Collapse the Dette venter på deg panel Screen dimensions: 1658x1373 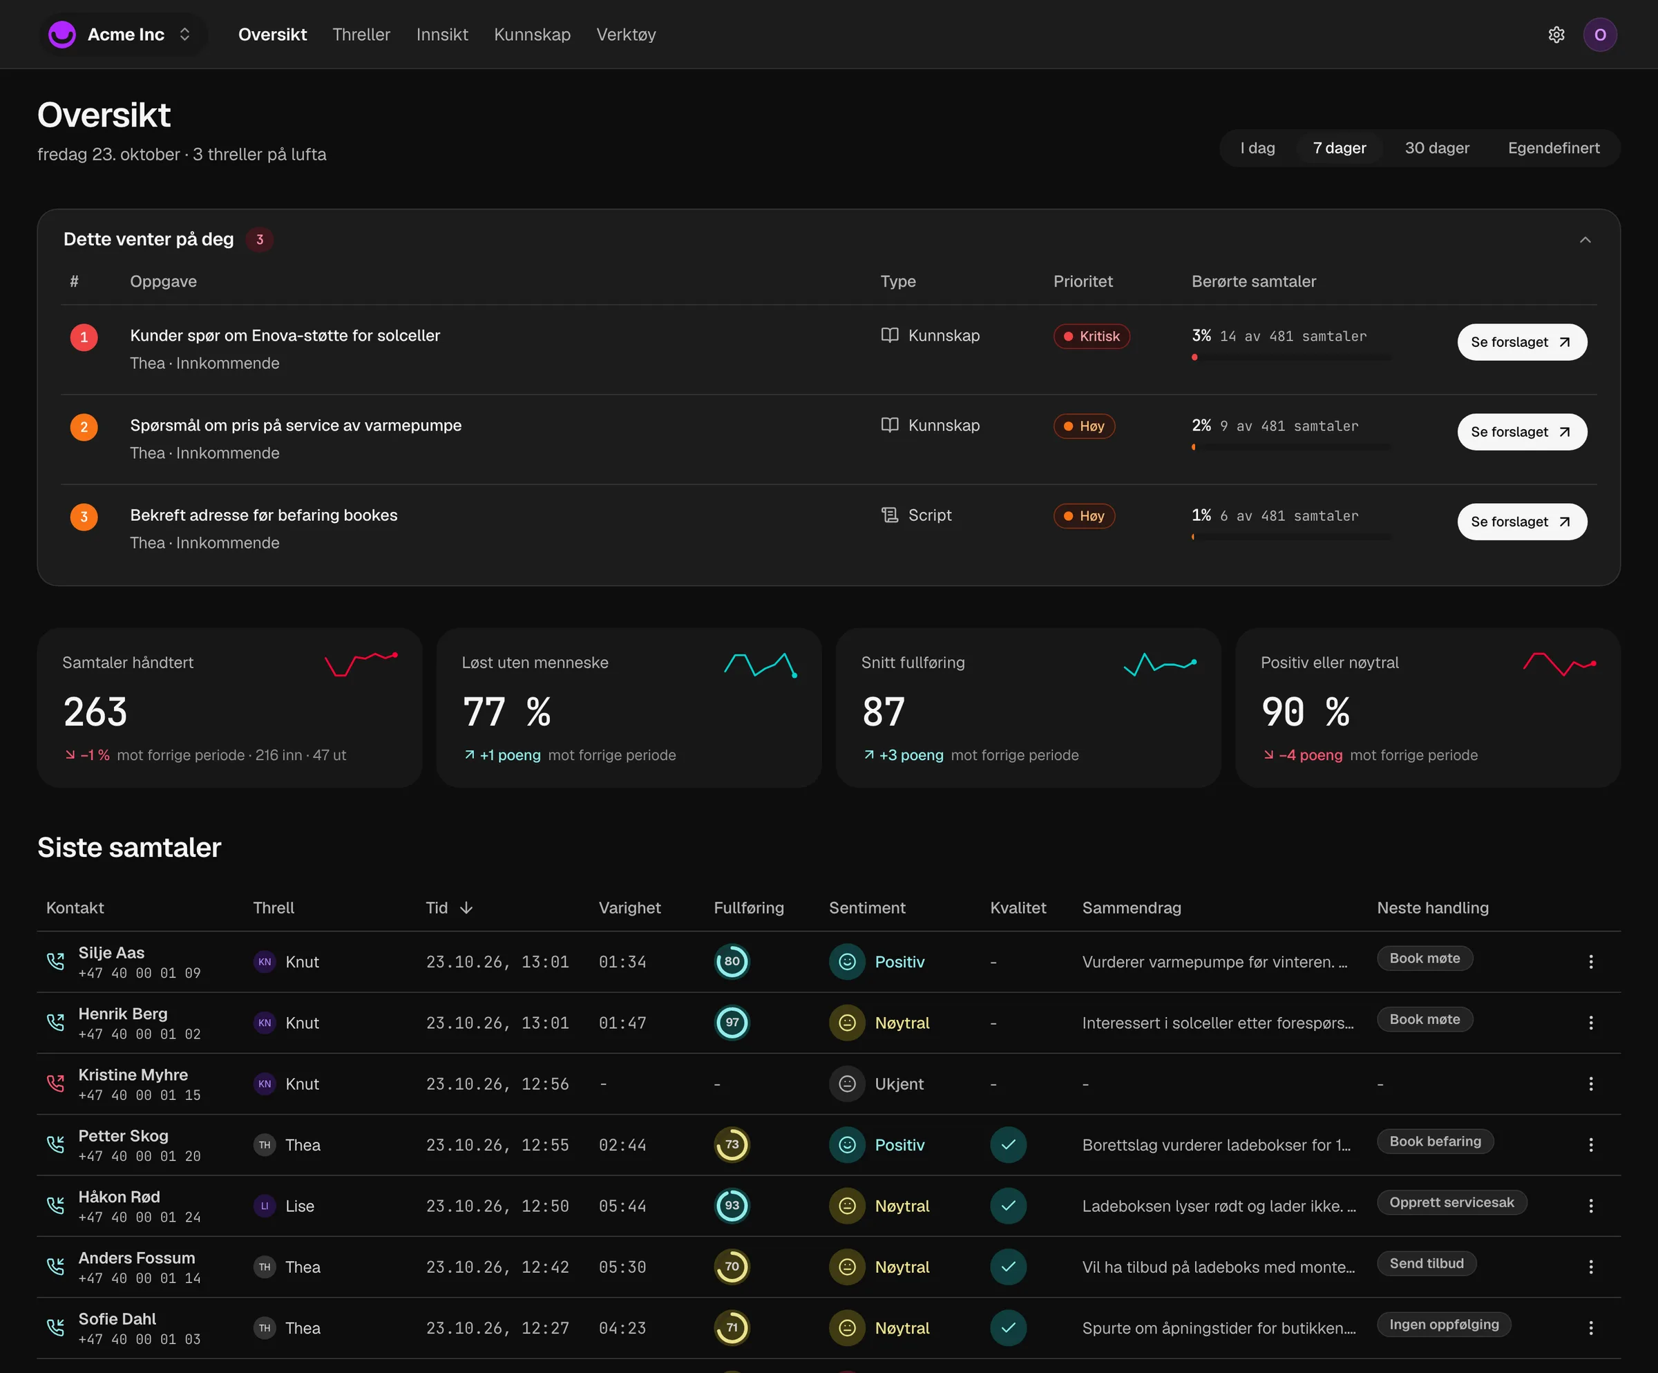pos(1585,239)
